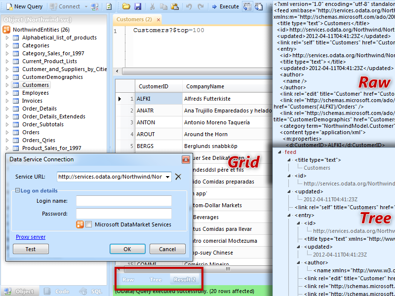Screen dimensions: 395x296
Task: Close the Customers (2) query tab
Action: [x=158, y=20]
